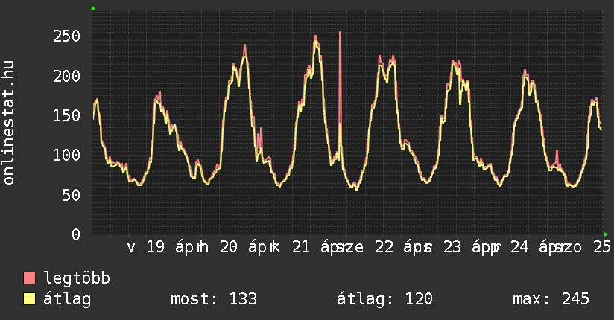Image resolution: width=614 pixels, height=320 pixels.
Task: Click the 50 y-axis label
Action: pyautogui.click(x=71, y=195)
